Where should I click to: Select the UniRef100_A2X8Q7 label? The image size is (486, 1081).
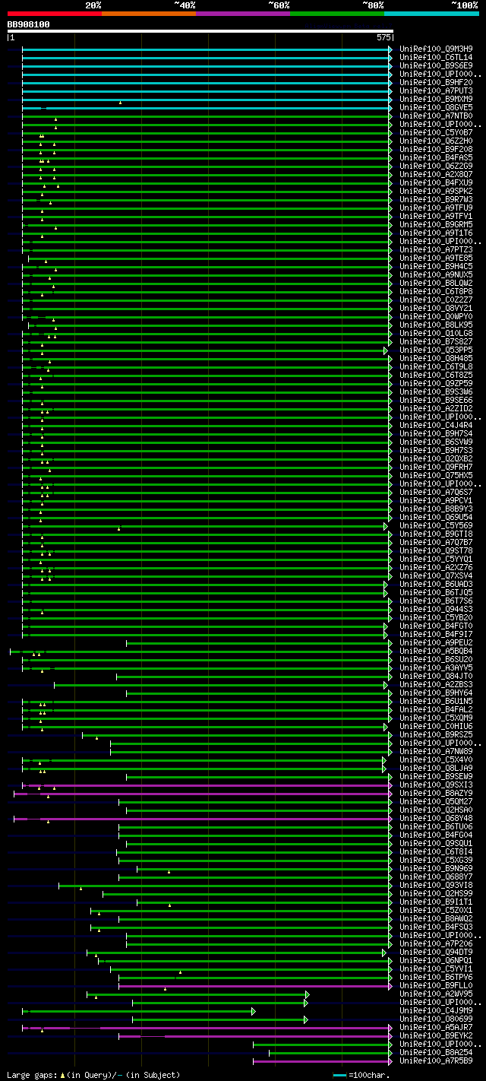(x=437, y=175)
